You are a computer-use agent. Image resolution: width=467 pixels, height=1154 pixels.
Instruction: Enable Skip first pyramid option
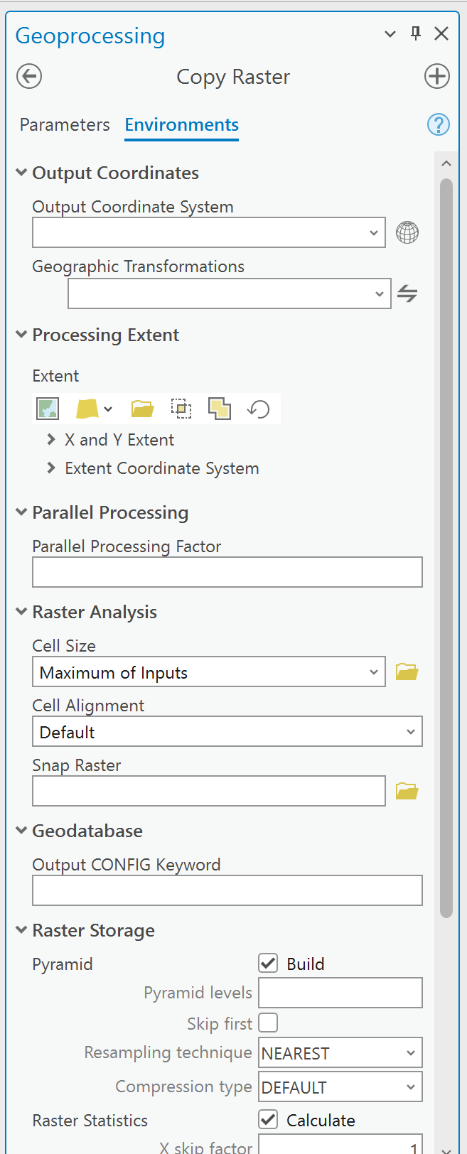click(267, 1023)
